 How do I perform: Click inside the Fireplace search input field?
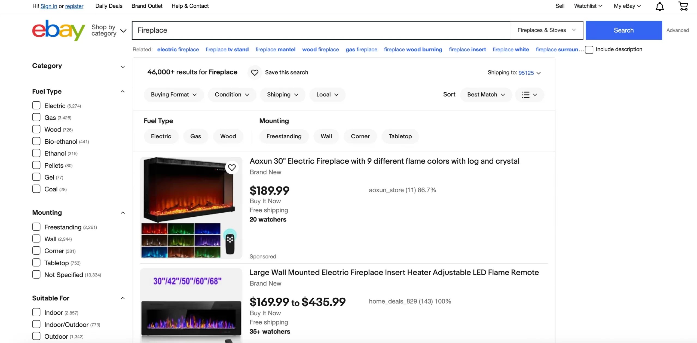299,30
